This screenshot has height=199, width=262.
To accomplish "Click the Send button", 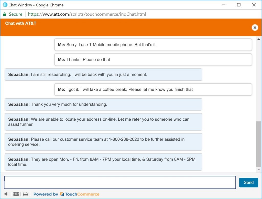I will (248, 182).
